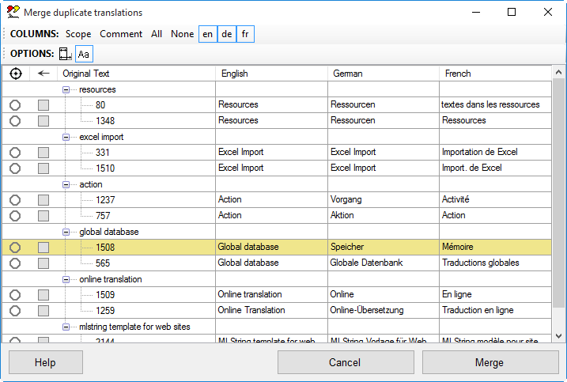Select the radio button for entry 1508
567x382 pixels.
tap(15, 248)
